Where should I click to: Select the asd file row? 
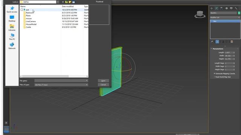click(x=54, y=10)
